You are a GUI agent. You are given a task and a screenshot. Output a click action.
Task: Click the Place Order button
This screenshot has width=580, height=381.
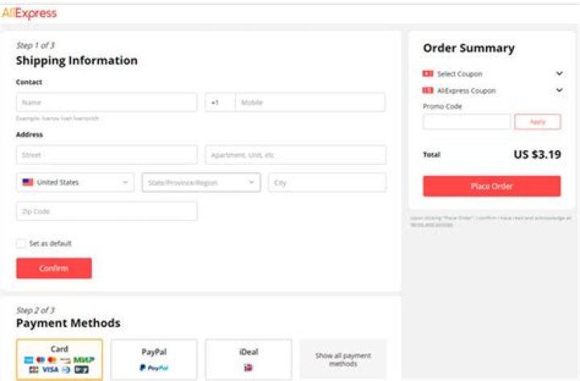(x=491, y=186)
